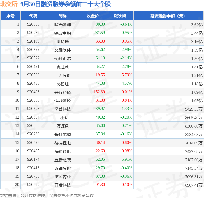Screen dimensions: 204x198
Task: Select stock name 锦波生物
Action: (63, 33)
